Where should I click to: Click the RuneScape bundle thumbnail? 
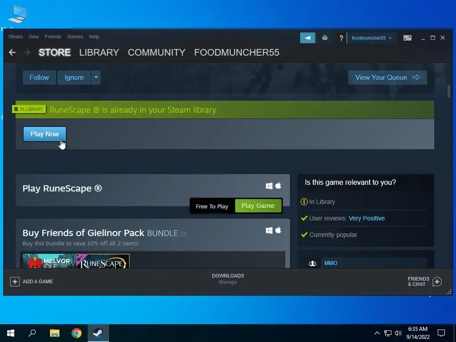[103, 261]
